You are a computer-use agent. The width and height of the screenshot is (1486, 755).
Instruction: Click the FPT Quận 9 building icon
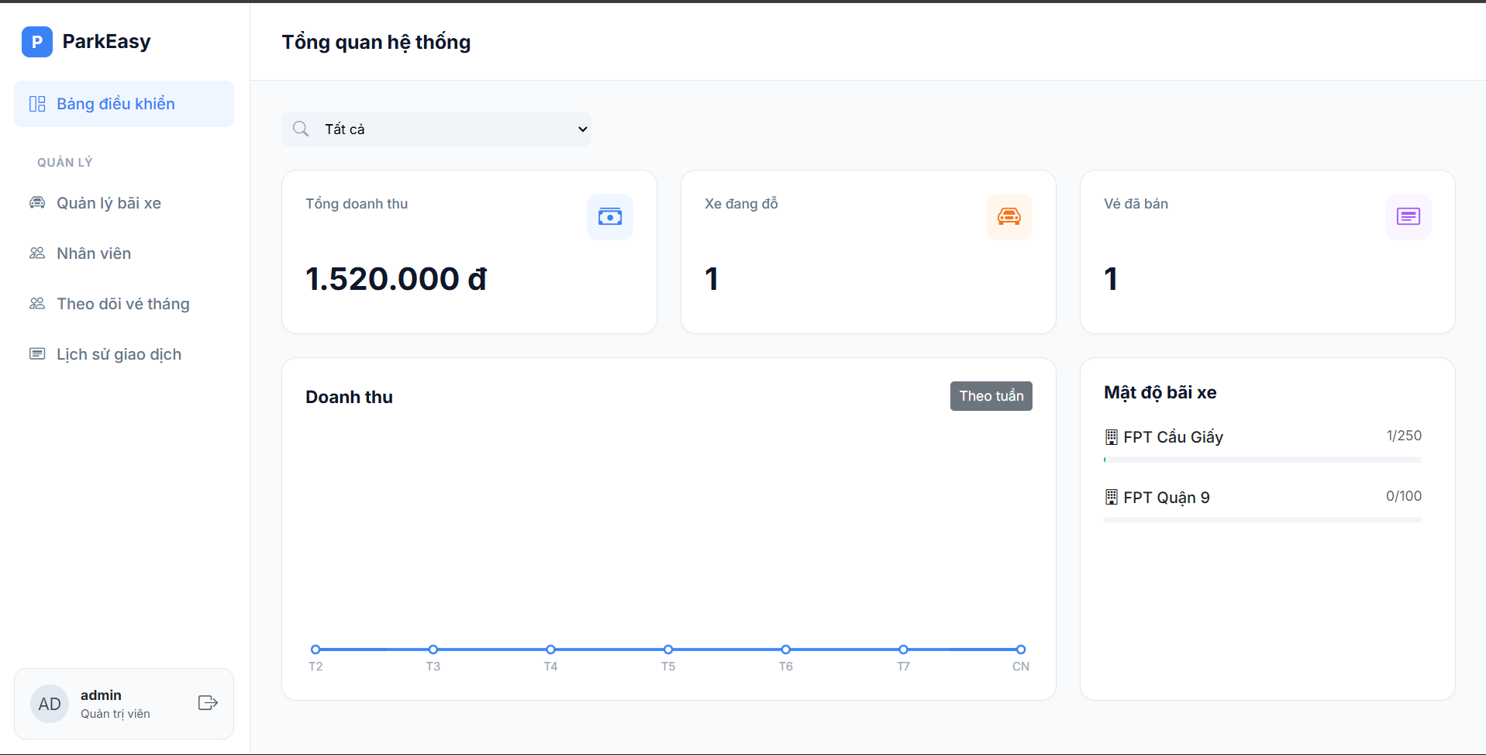1111,498
